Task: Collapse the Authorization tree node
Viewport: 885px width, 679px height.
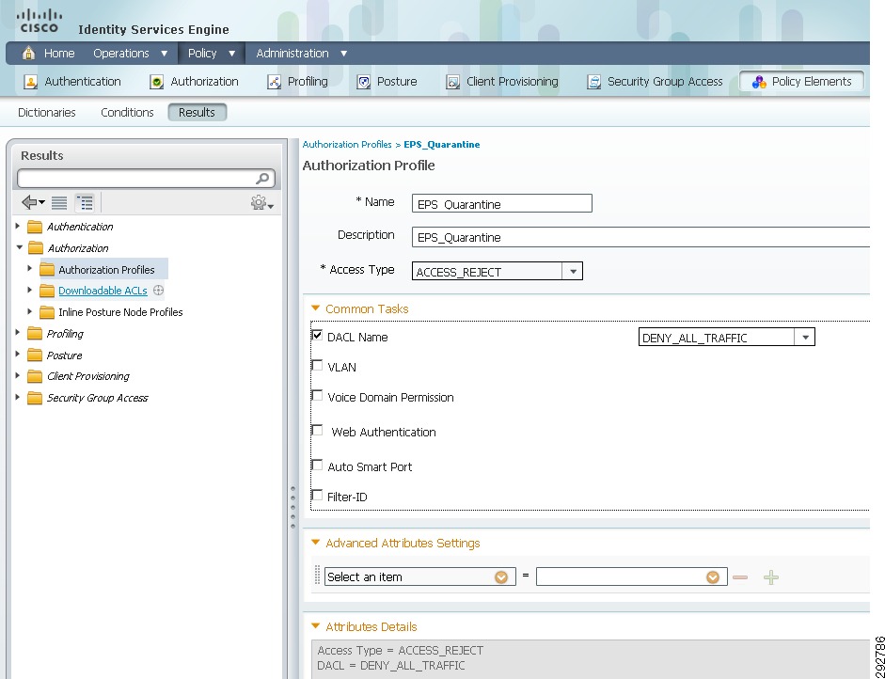Action: point(19,247)
